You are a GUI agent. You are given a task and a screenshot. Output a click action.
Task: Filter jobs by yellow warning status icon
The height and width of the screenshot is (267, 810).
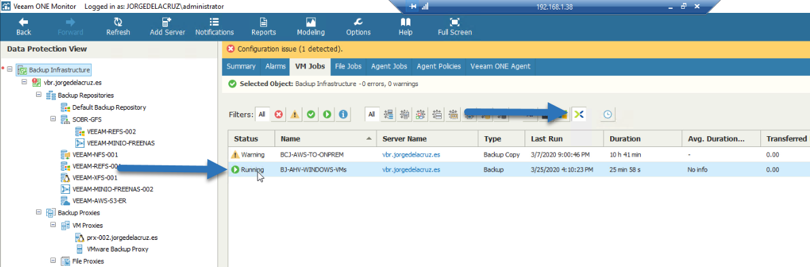pyautogui.click(x=294, y=115)
